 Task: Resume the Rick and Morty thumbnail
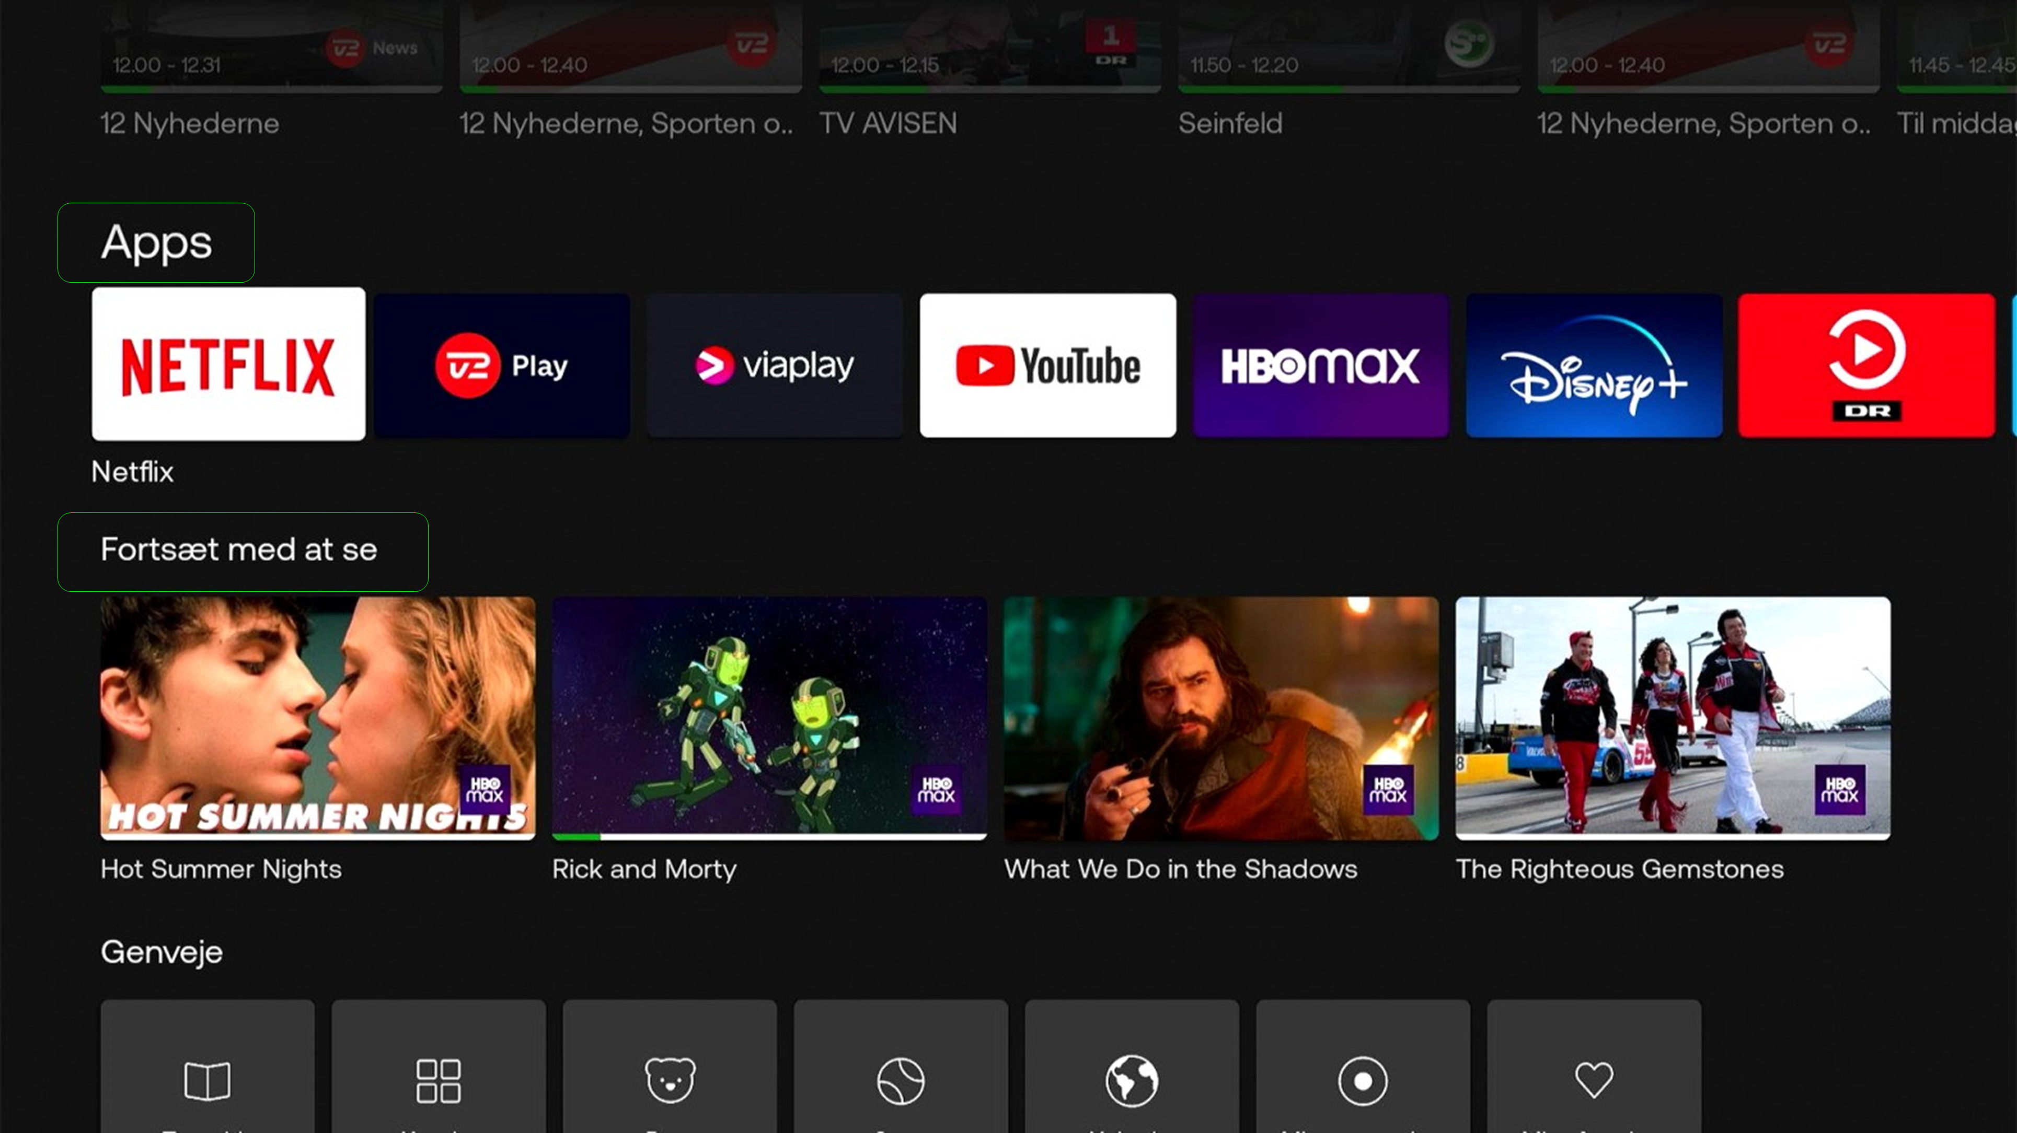click(x=769, y=718)
